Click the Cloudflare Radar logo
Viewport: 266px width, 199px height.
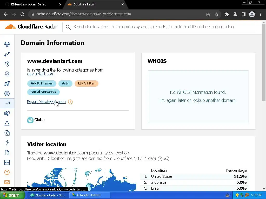(31, 27)
